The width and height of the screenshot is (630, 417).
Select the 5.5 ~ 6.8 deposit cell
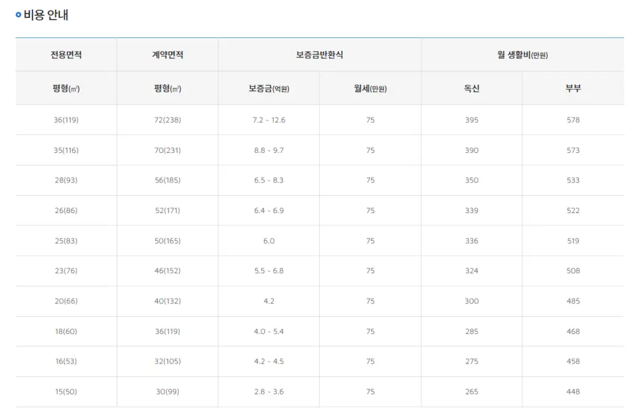269,271
